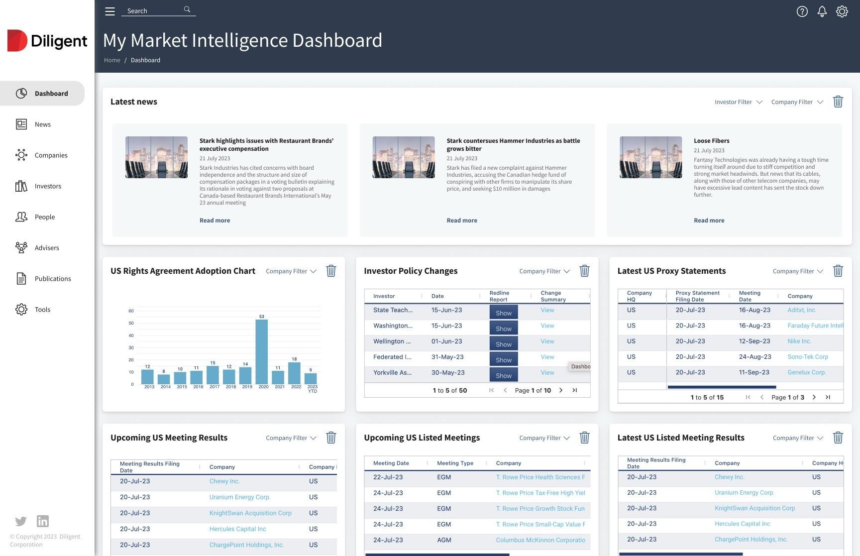Click horizontal scrollbar in Latest US Listed Meeting Results
The image size is (860, 556).
(680, 554)
